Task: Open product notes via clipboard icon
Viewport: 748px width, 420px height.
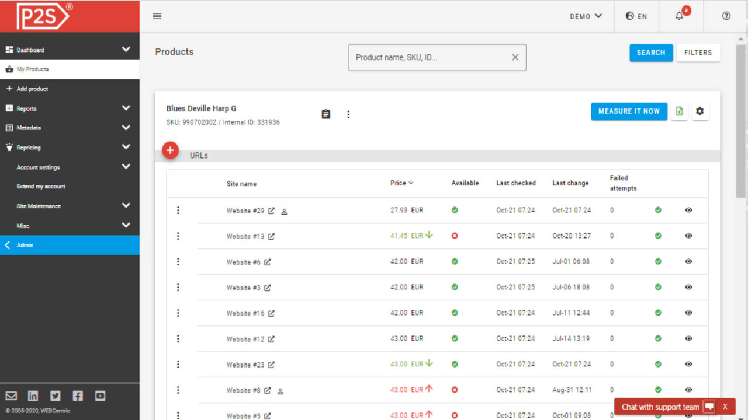Action: click(x=325, y=114)
